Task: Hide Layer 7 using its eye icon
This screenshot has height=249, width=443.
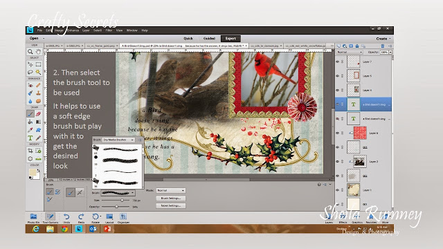Action: pos(337,62)
